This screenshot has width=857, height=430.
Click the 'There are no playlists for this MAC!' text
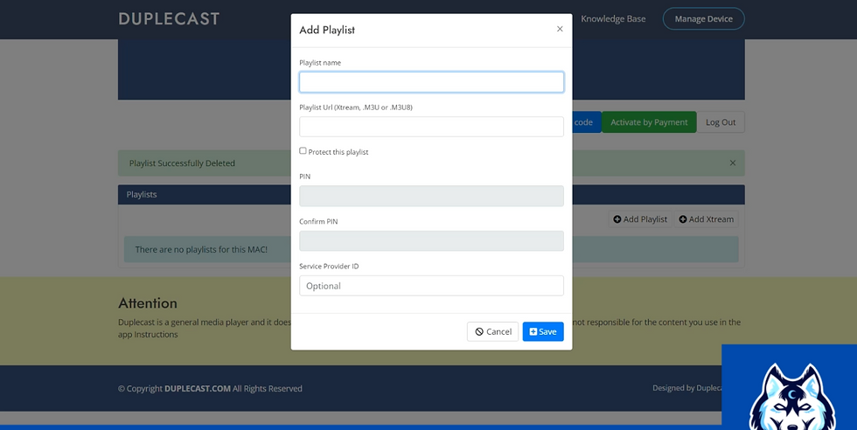(201, 250)
